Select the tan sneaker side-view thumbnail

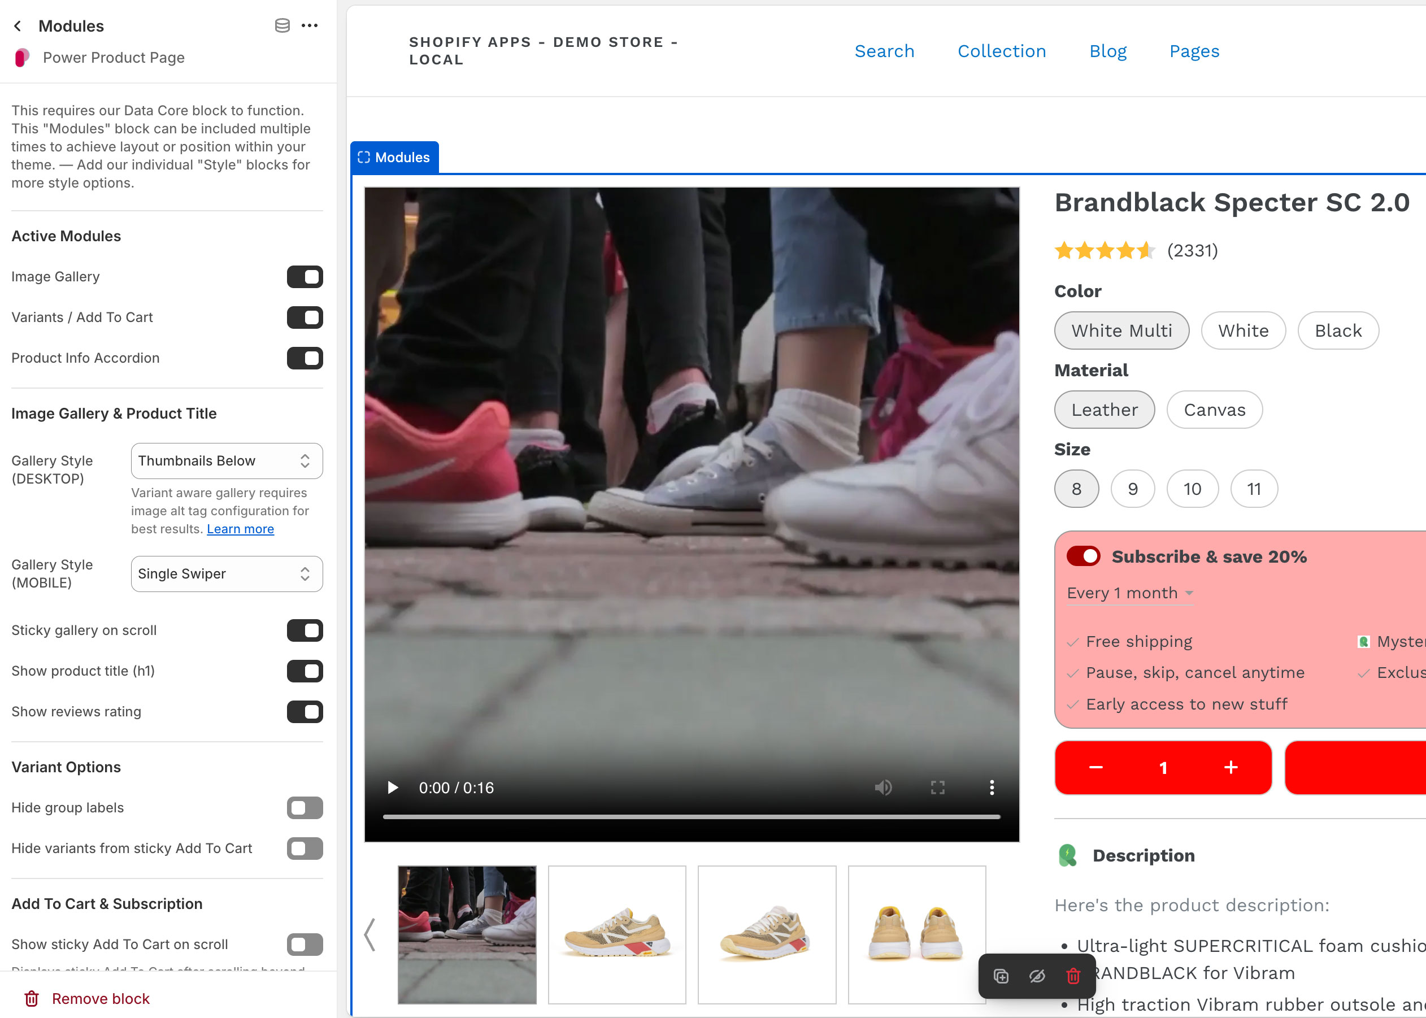pos(617,934)
